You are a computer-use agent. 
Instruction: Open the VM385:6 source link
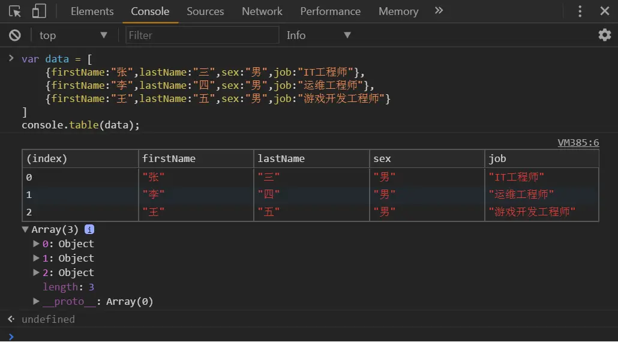click(x=578, y=142)
